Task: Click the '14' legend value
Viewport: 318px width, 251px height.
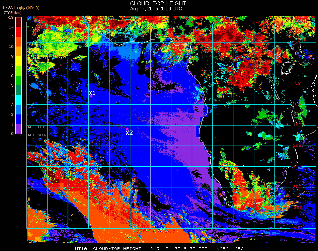Action: coord(11,27)
